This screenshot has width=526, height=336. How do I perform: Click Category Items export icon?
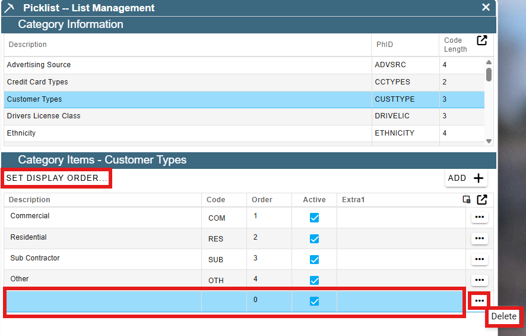pyautogui.click(x=481, y=200)
